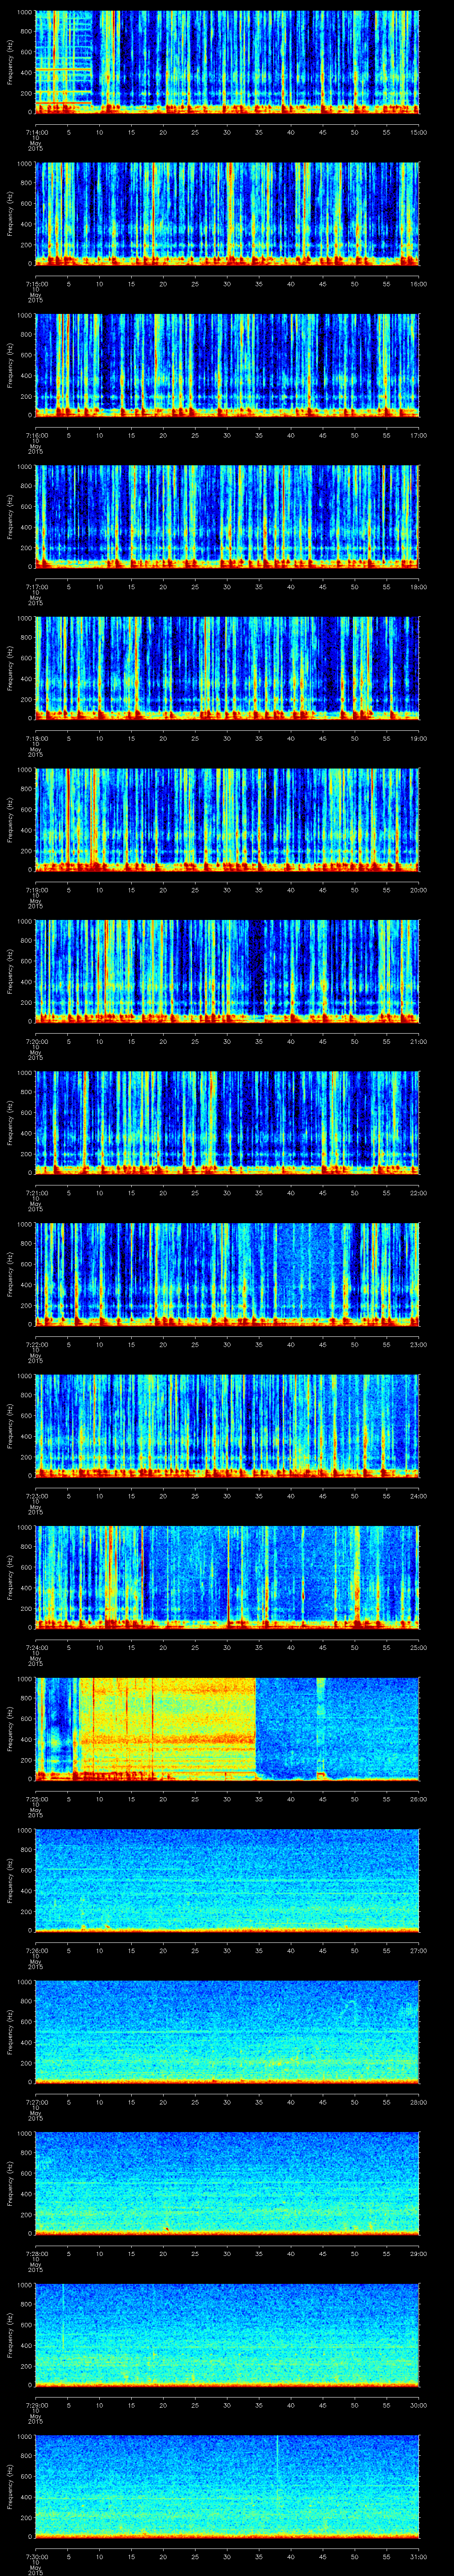Select the 7:18:00 time label

36,738
